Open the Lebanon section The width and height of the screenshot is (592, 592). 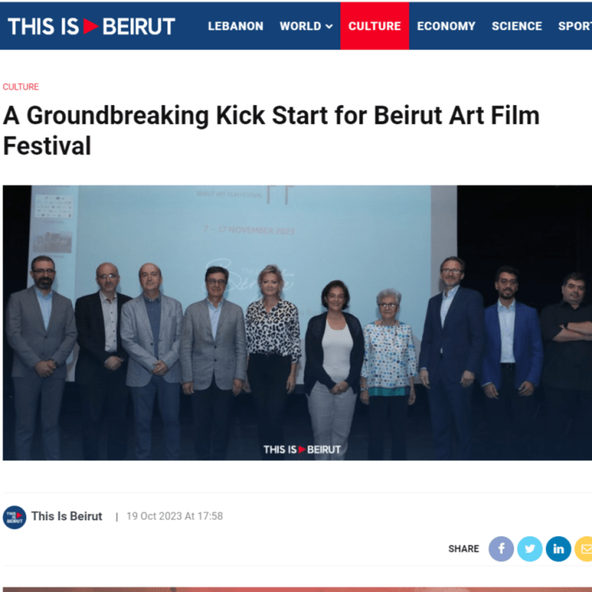235,26
